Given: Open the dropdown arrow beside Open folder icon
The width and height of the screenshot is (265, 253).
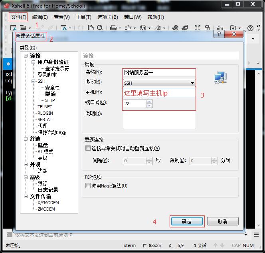Looking at the screenshot, I should tap(30, 28).
